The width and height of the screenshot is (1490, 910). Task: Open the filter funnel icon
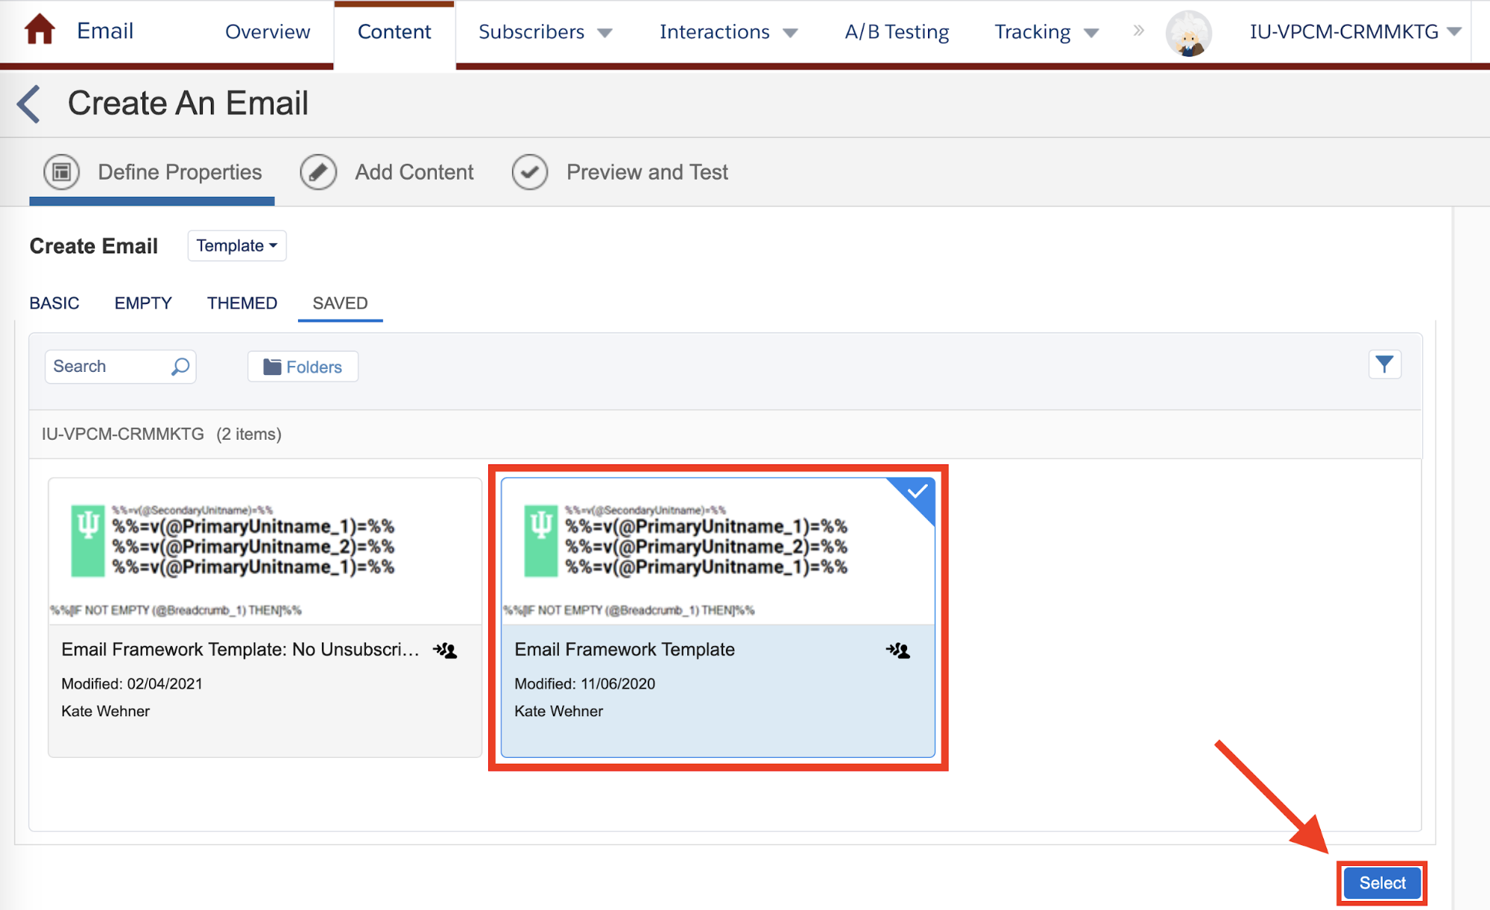(1385, 364)
